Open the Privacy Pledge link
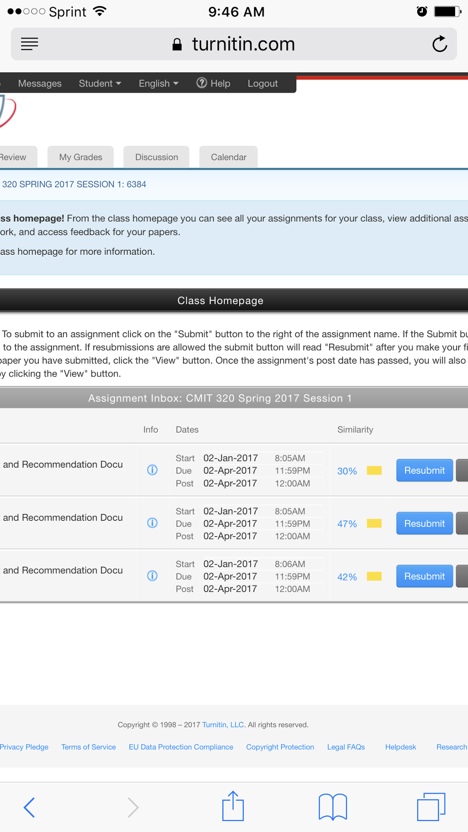468x832 pixels. pyautogui.click(x=24, y=747)
